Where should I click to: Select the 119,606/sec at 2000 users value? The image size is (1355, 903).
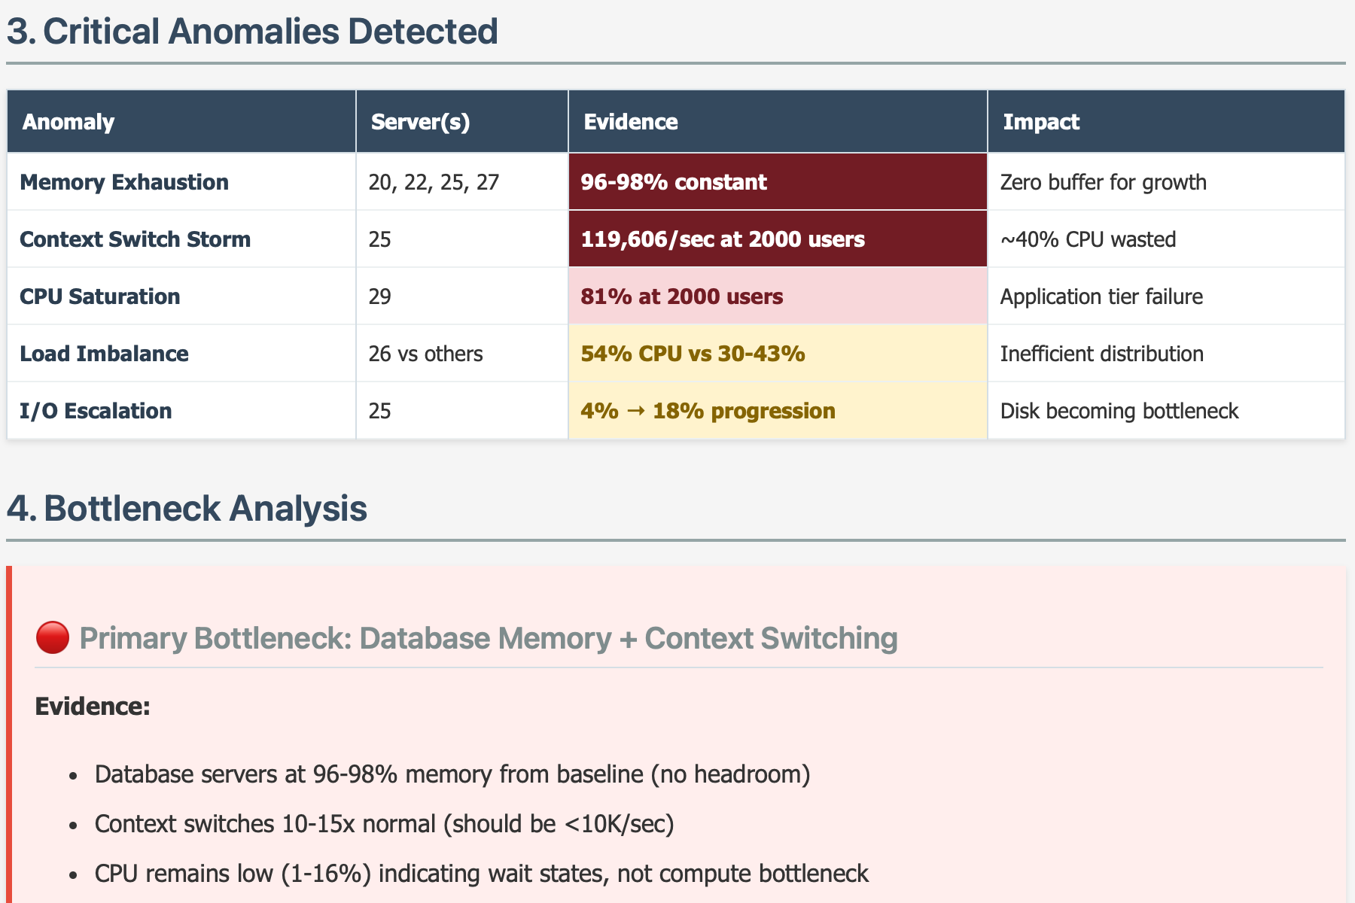coord(723,239)
